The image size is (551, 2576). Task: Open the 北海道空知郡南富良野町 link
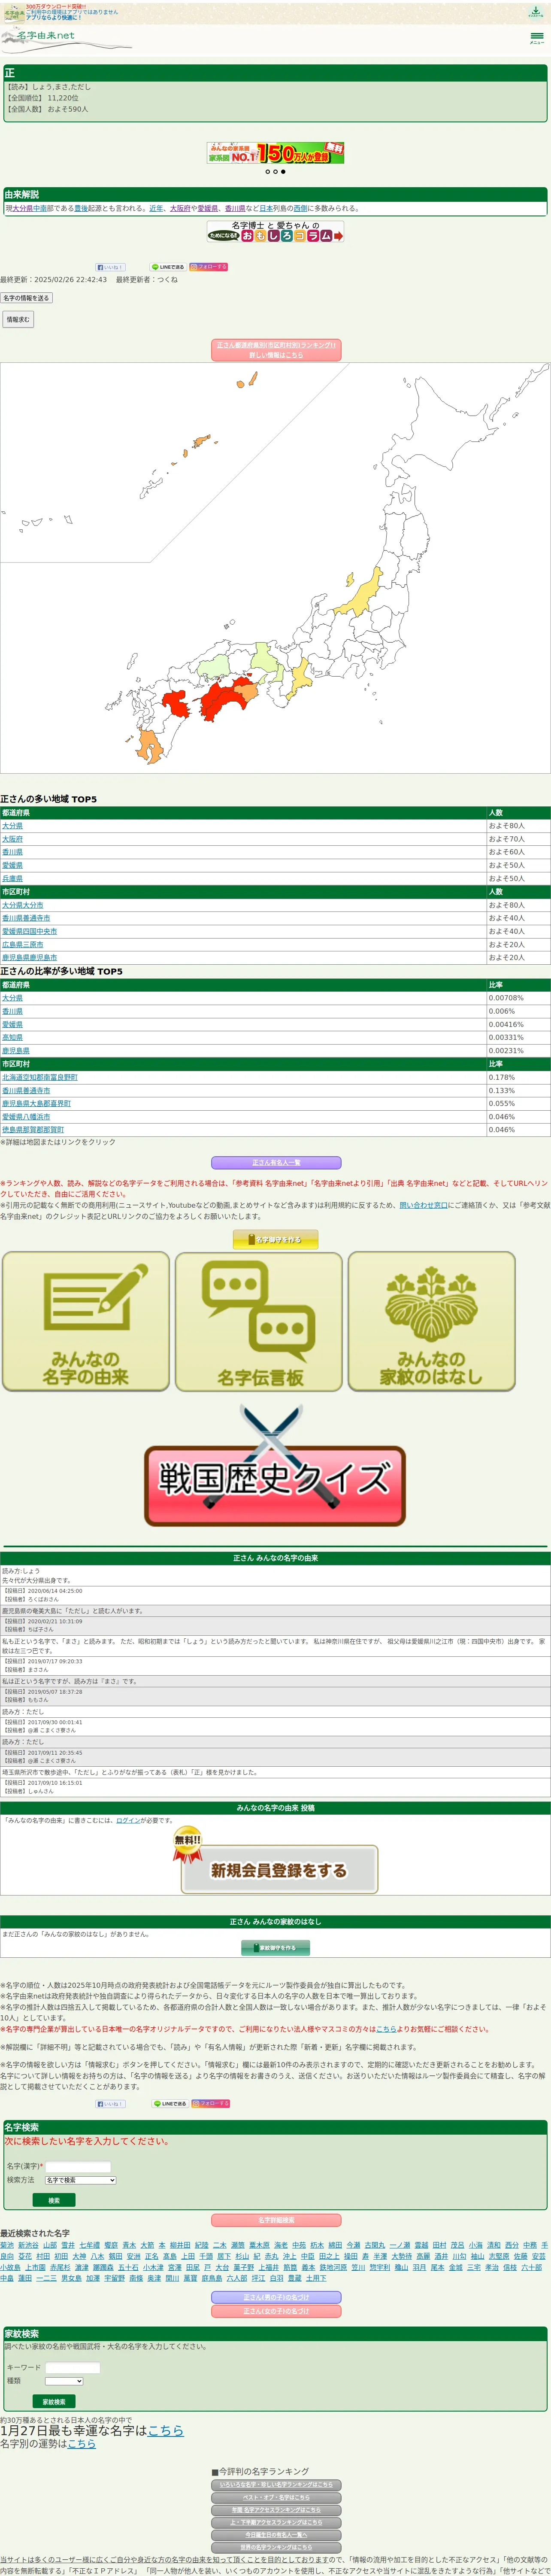pos(39,1077)
